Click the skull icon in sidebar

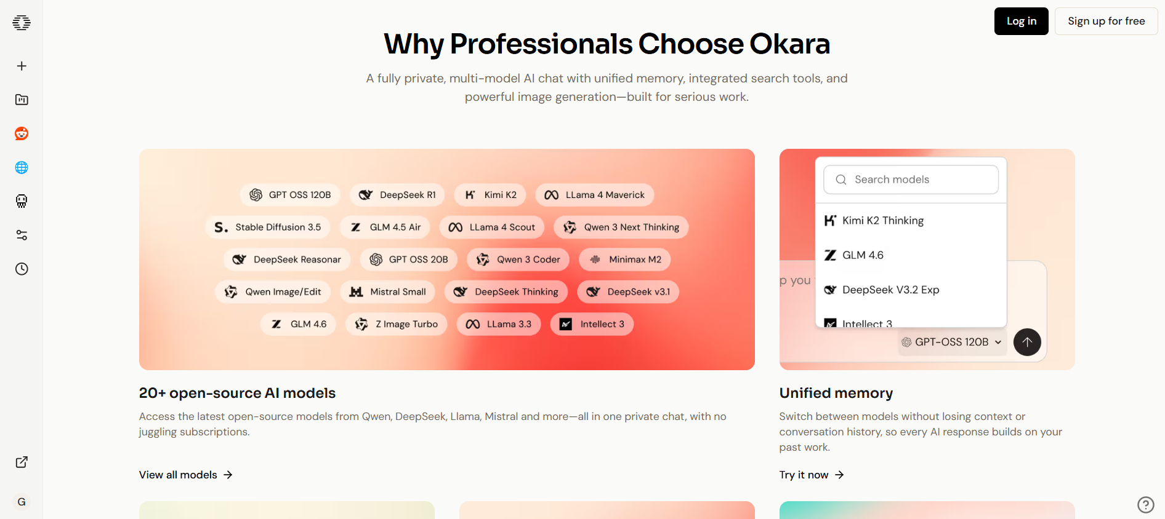[22, 201]
